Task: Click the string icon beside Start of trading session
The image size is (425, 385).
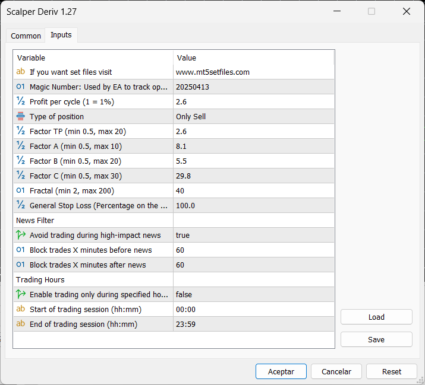Action: coord(21,309)
